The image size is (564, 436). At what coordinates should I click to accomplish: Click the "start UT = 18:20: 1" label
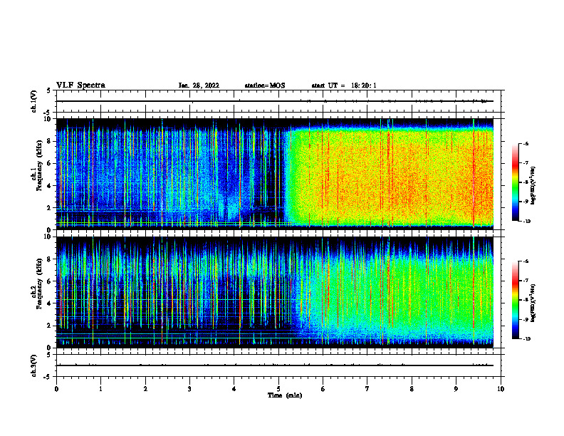click(344, 85)
